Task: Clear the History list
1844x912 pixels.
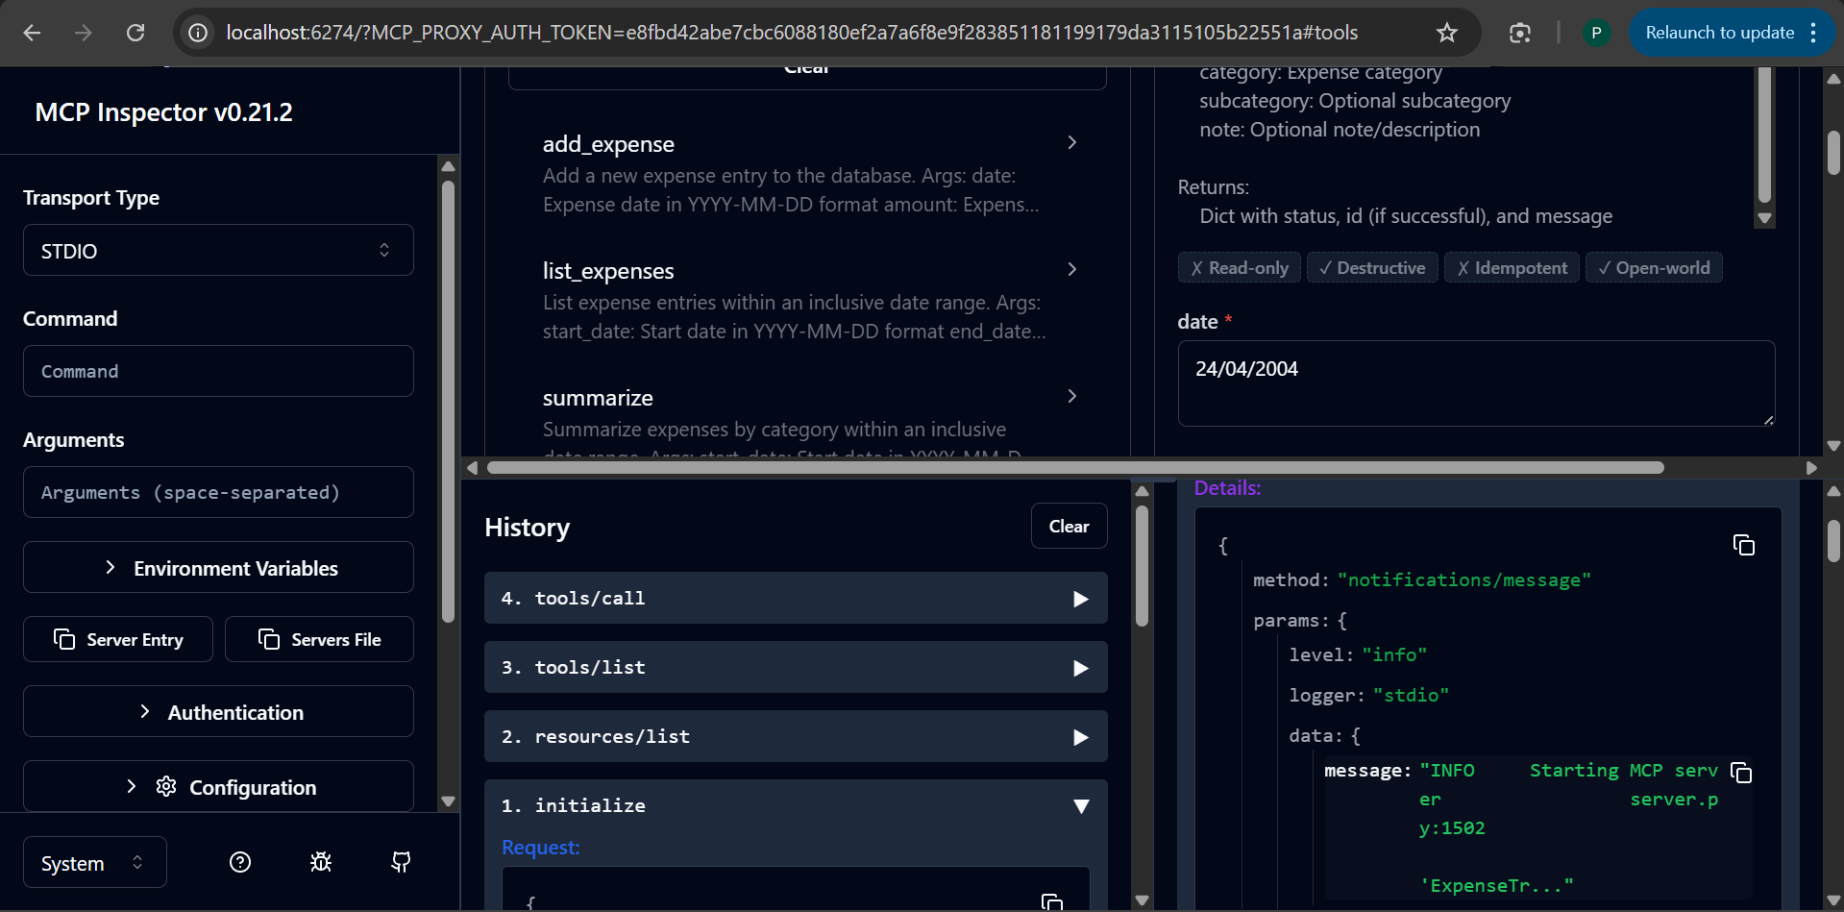Action: (1069, 526)
